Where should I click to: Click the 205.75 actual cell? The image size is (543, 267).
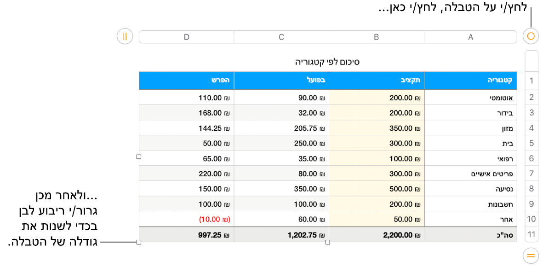281,128
